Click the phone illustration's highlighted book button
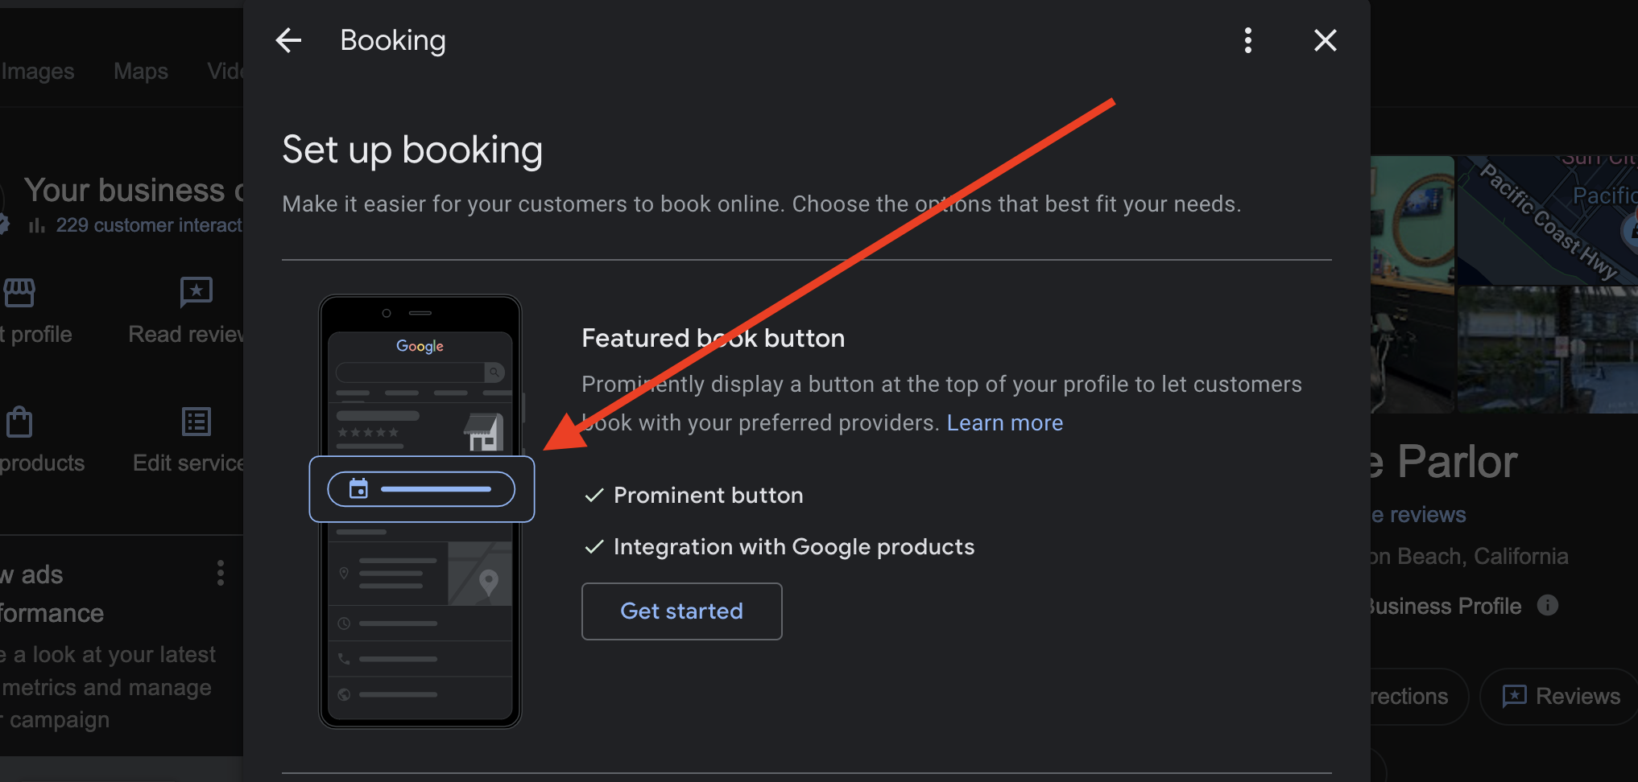 421,489
